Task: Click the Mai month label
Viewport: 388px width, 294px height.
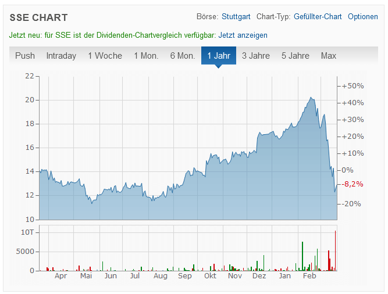Action: (86, 276)
